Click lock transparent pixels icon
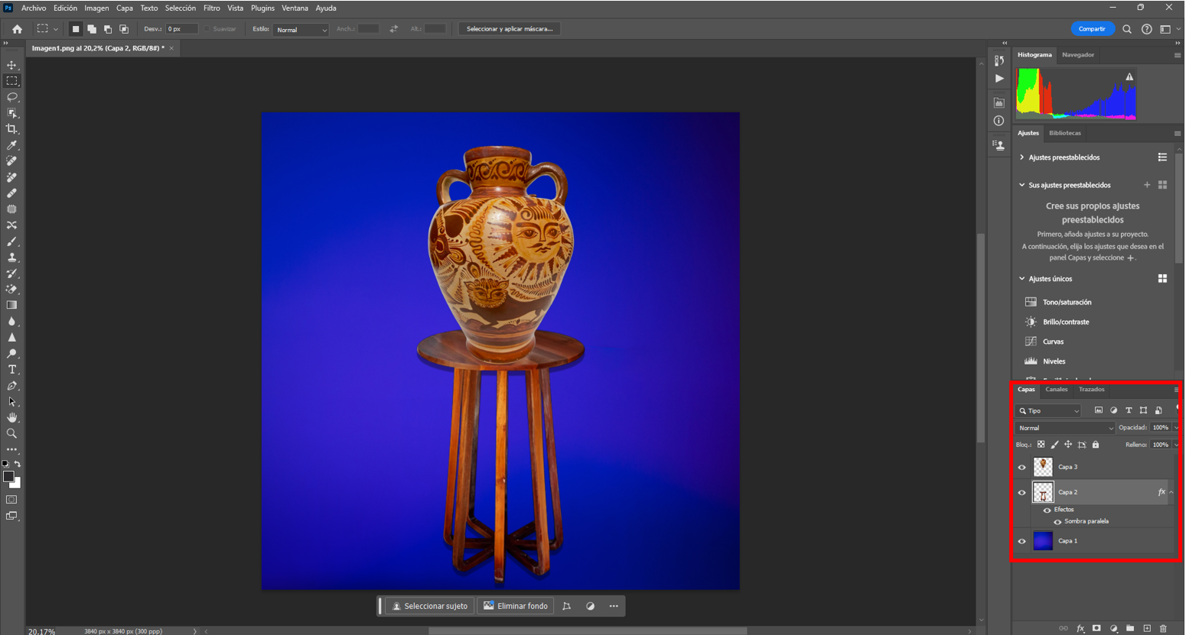Screen dimensions: 1186x635 pos(1041,444)
